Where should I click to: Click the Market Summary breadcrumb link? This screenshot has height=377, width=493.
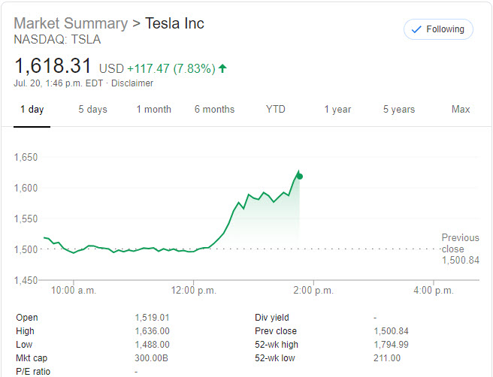(x=71, y=23)
